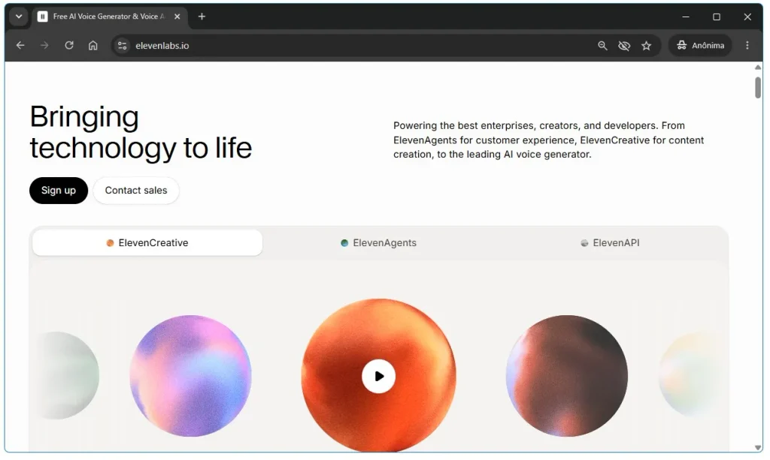The height and width of the screenshot is (460, 770).
Task: Minimize the browser window
Action: 686,17
